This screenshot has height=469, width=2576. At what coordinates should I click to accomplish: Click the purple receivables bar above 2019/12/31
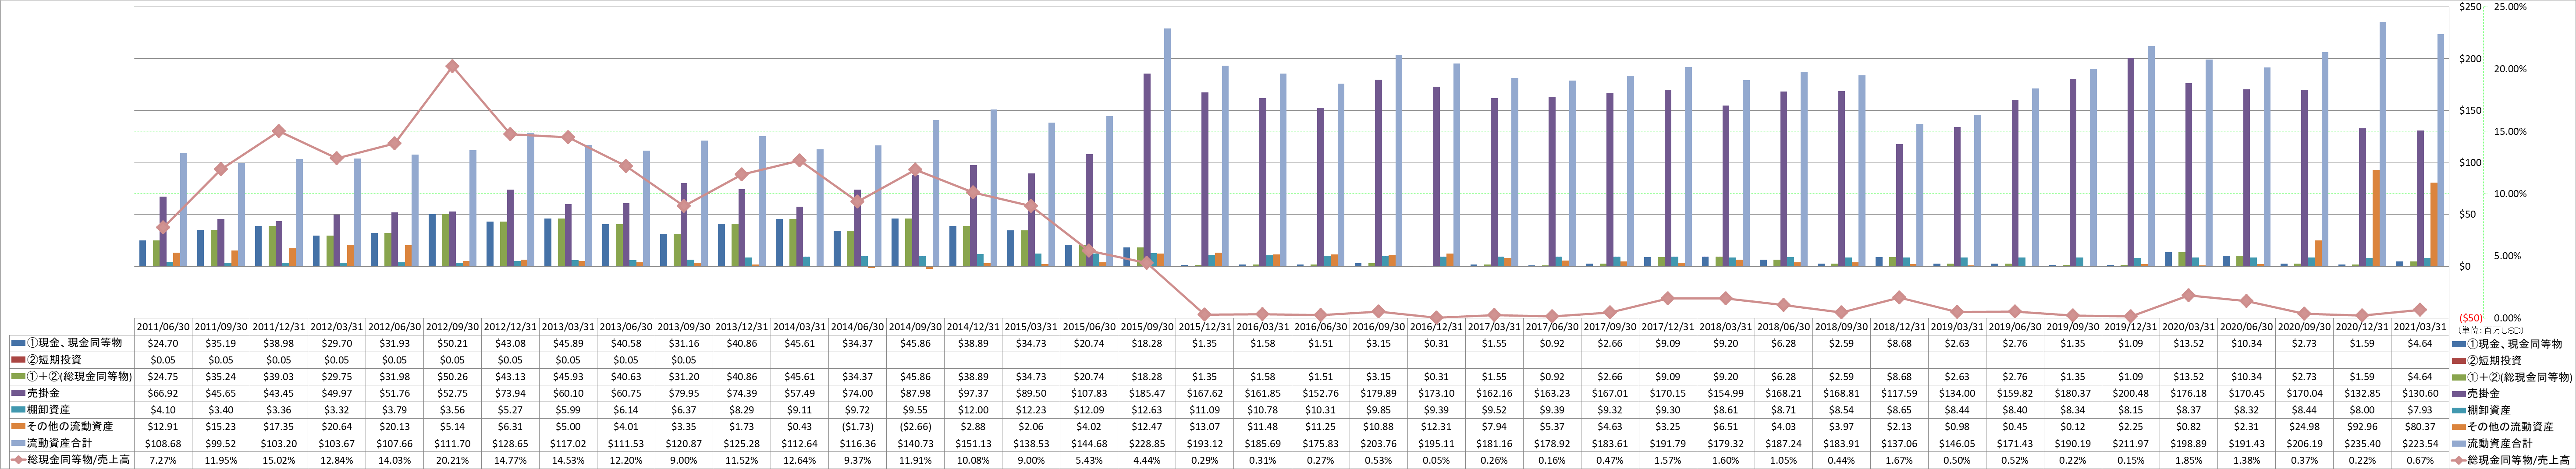tap(2131, 162)
